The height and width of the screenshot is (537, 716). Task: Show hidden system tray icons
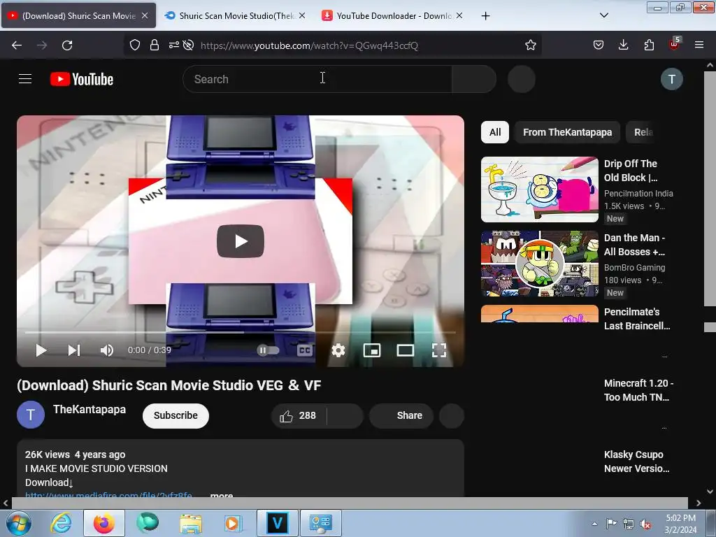(594, 524)
